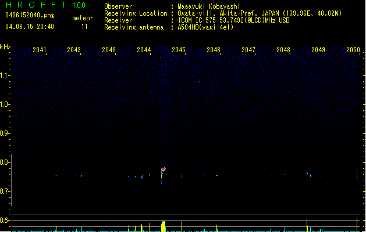Click the date stamp 04.06.15 20:40
The image size is (366, 232).
coord(30,27)
